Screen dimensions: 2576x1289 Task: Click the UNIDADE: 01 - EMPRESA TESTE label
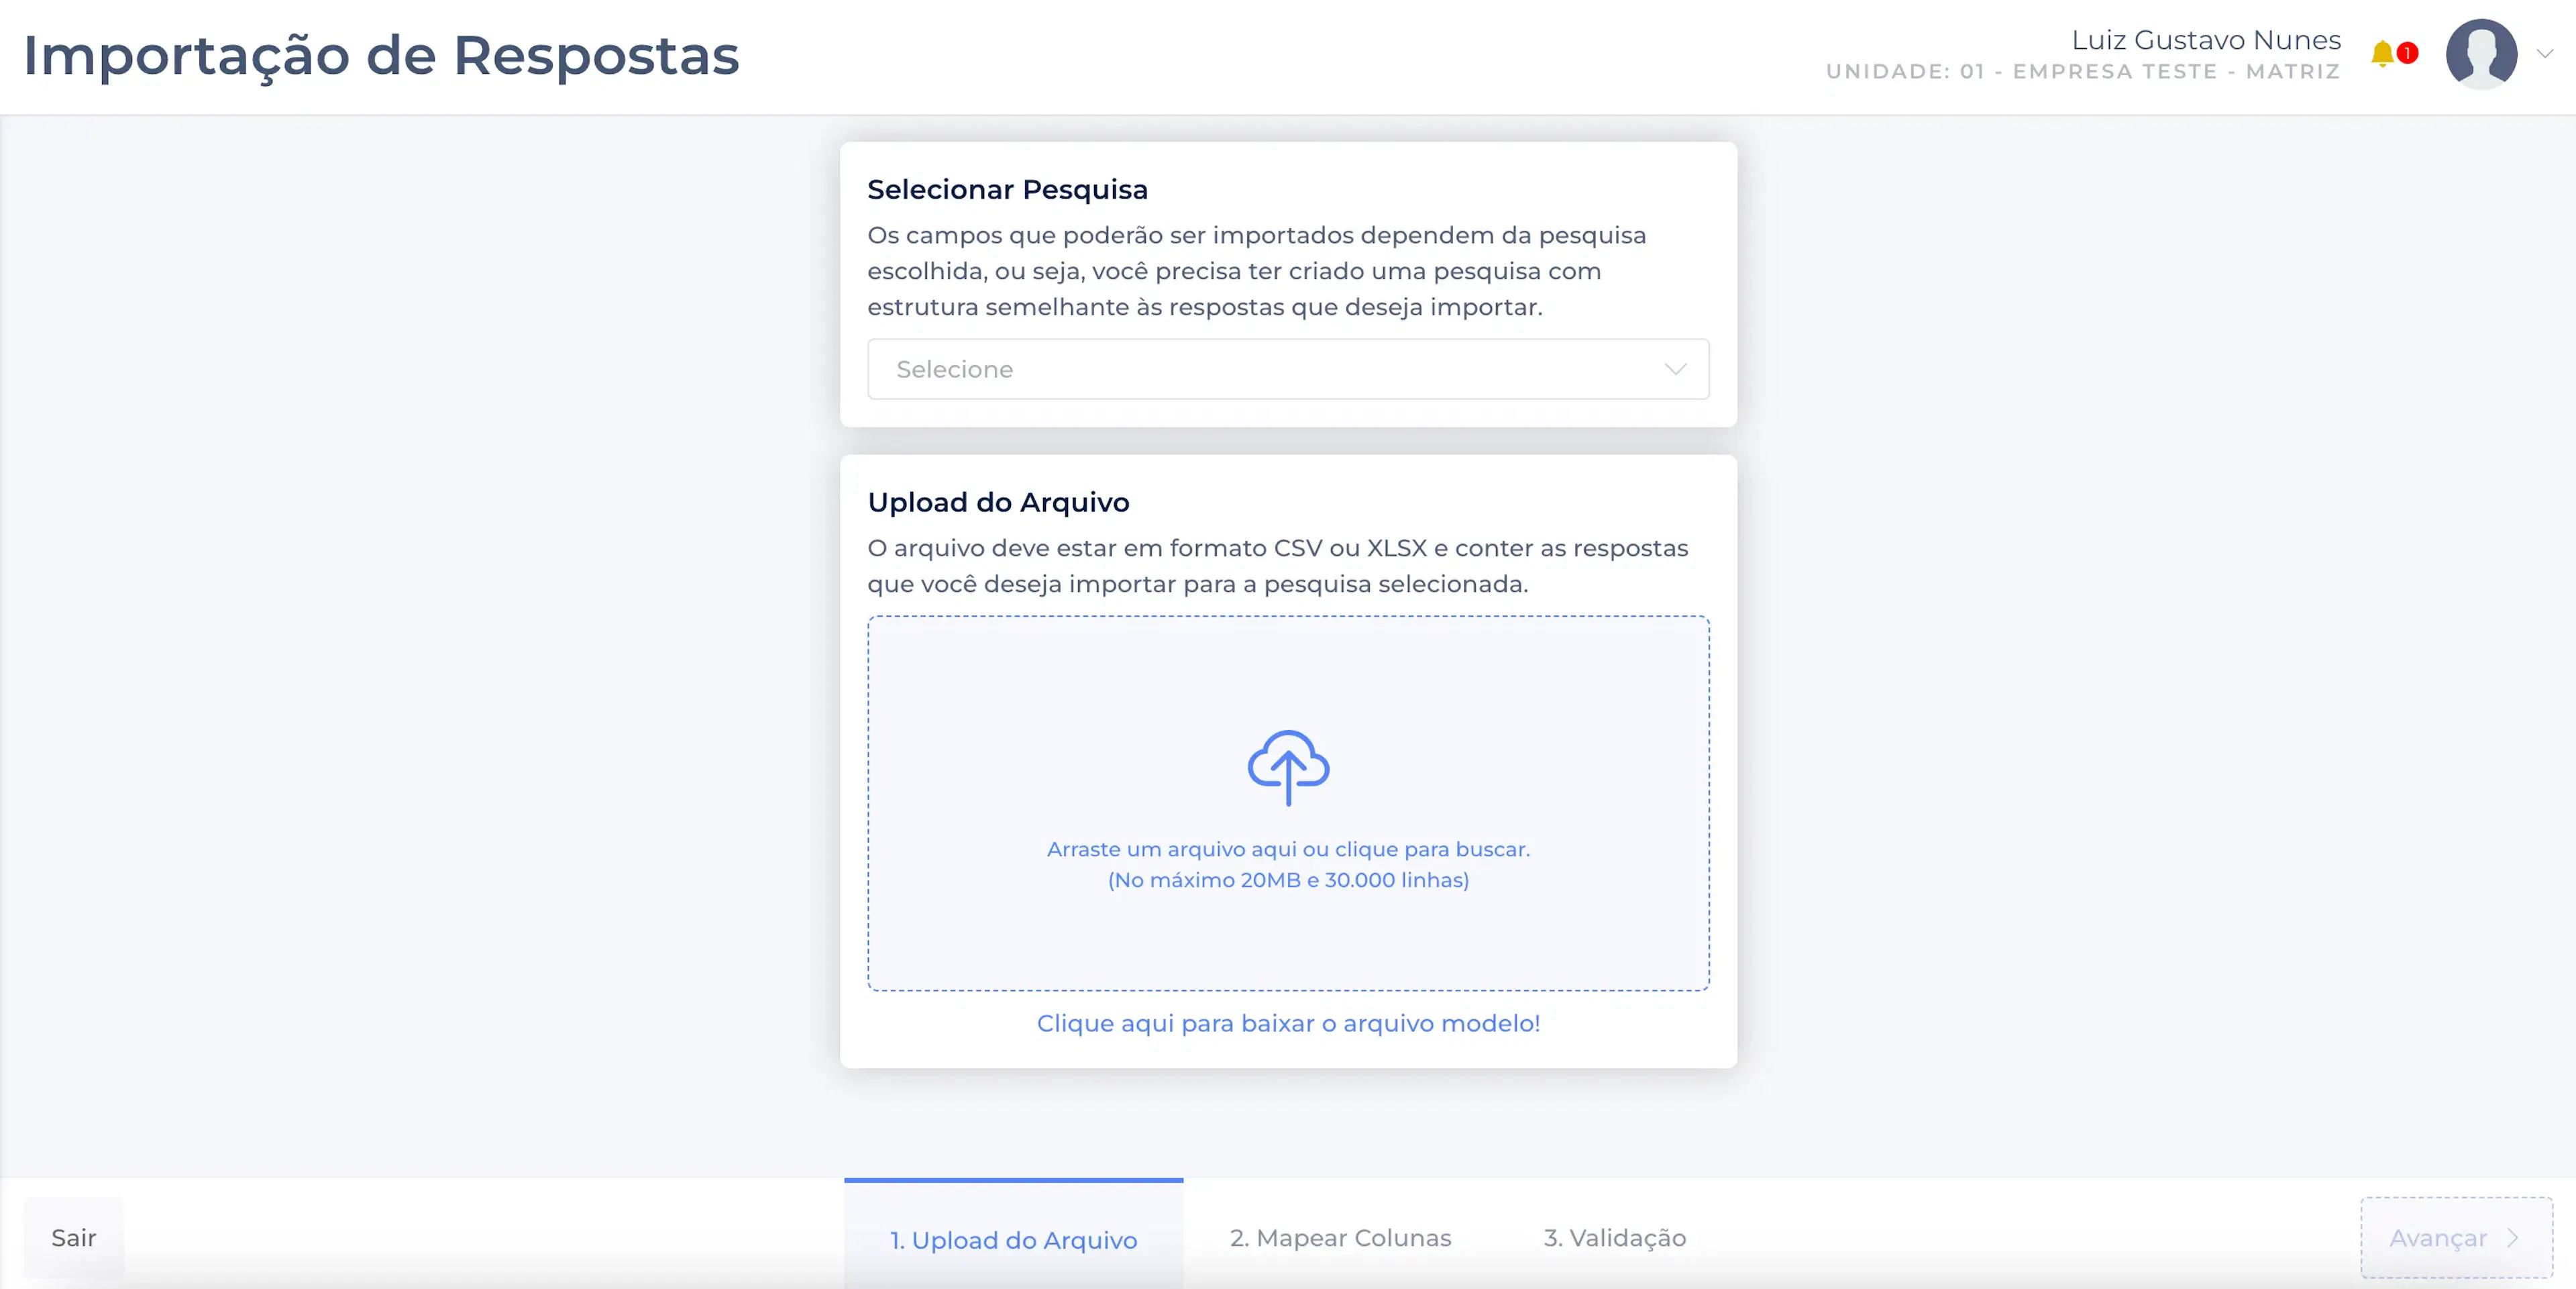tap(2083, 72)
